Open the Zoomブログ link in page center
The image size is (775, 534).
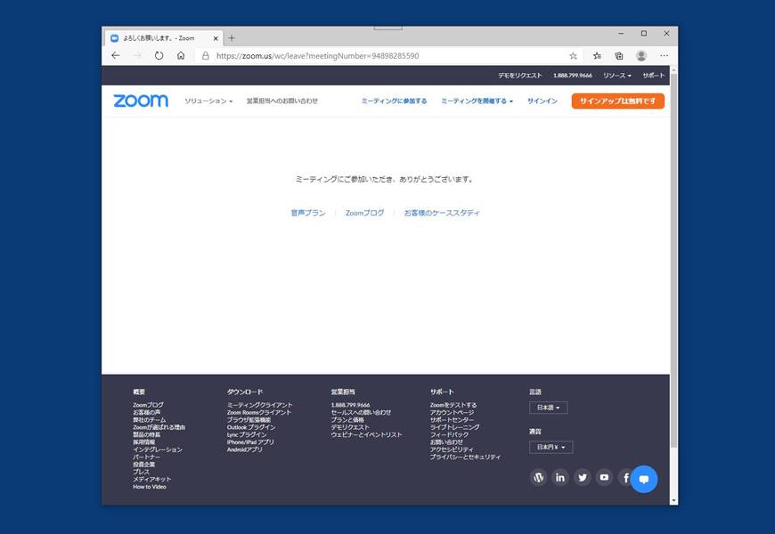pyautogui.click(x=364, y=213)
